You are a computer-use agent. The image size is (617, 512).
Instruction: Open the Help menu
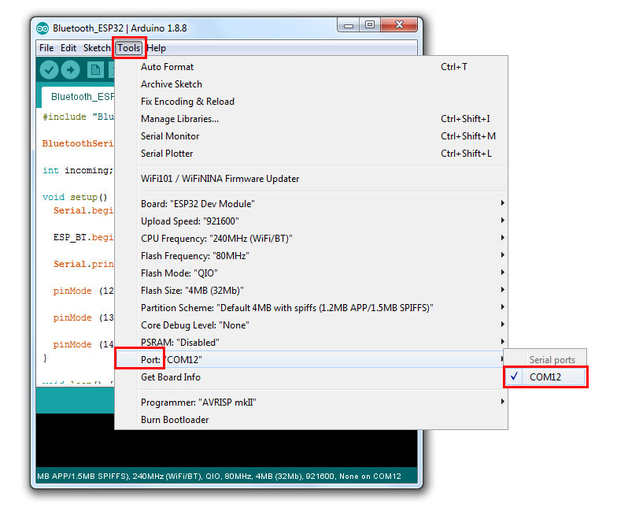(x=156, y=48)
